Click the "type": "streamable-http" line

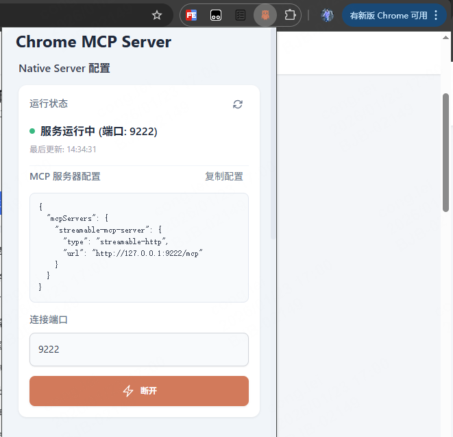pos(116,241)
